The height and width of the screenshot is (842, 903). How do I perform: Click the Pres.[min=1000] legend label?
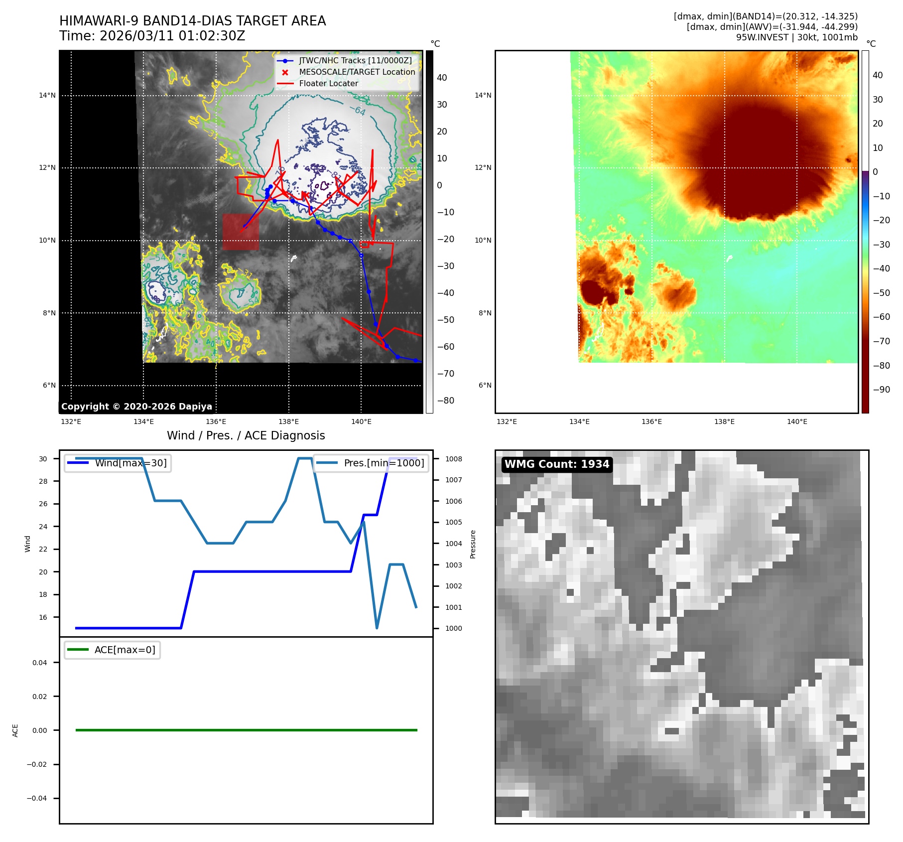384,463
